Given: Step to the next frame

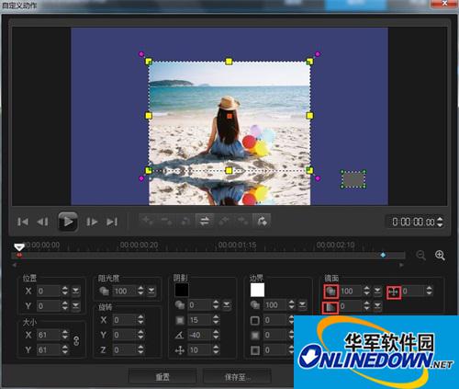Looking at the screenshot, I should coord(92,222).
